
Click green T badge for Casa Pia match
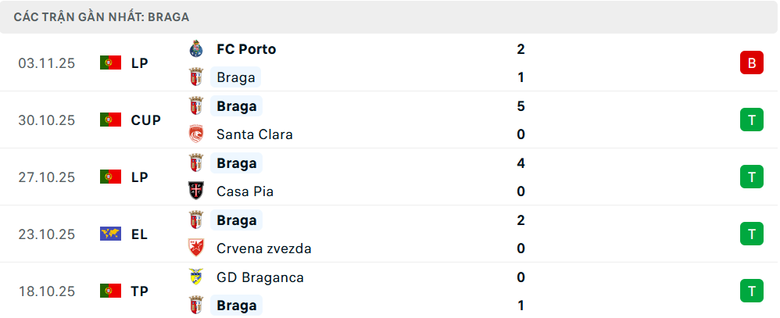(x=751, y=177)
